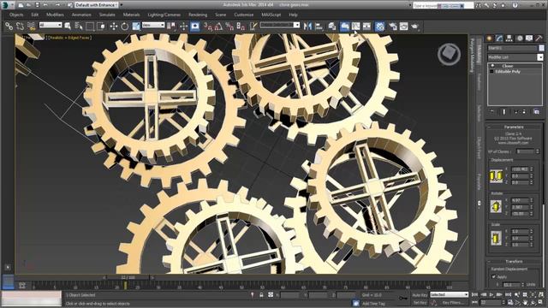The width and height of the screenshot is (548, 308).
Task: Toggle the Graphite Ribbon button
Action: (344, 27)
